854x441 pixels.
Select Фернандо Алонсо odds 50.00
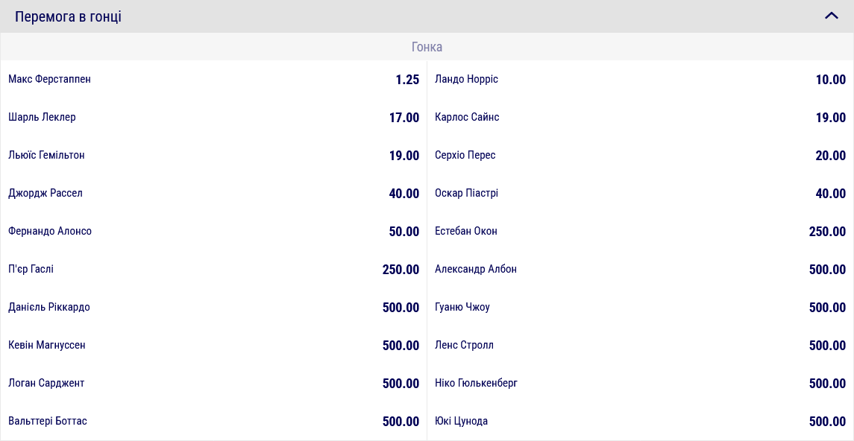coord(404,232)
